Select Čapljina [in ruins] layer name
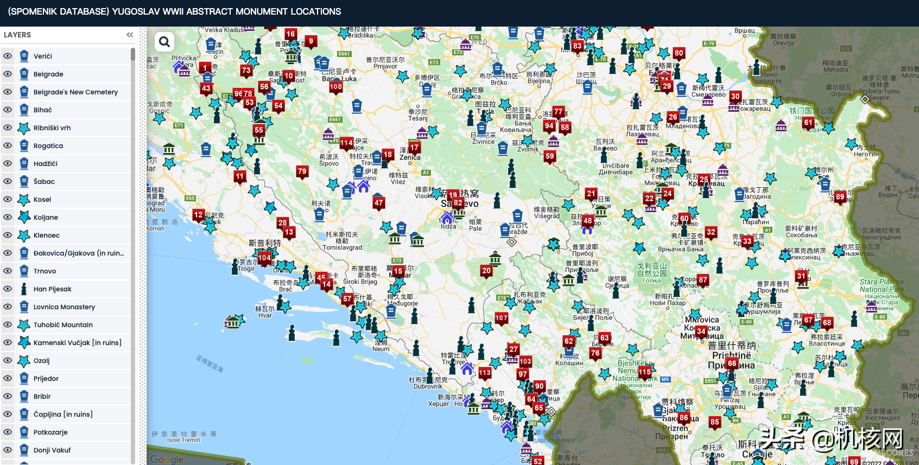Screen dimensions: 919x465 [x=63, y=414]
